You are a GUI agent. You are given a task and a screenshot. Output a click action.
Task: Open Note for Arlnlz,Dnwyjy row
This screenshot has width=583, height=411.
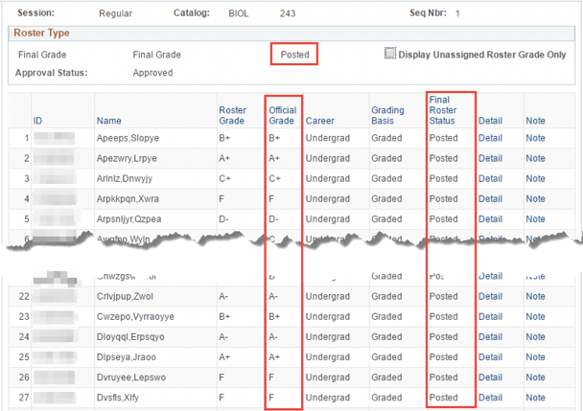click(535, 178)
